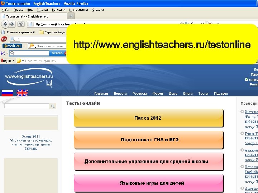Open Блоги in the site navigation
258x193 pixels.
(x=188, y=94)
